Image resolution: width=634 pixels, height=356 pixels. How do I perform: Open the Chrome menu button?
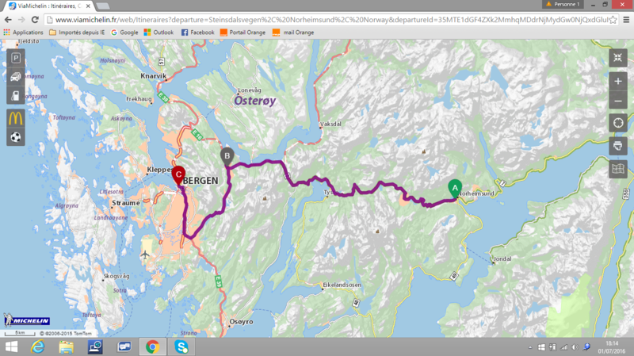point(626,20)
